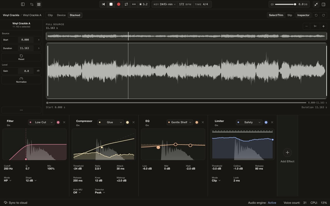
Task: Redo the last action
Action: (x=323, y=15)
